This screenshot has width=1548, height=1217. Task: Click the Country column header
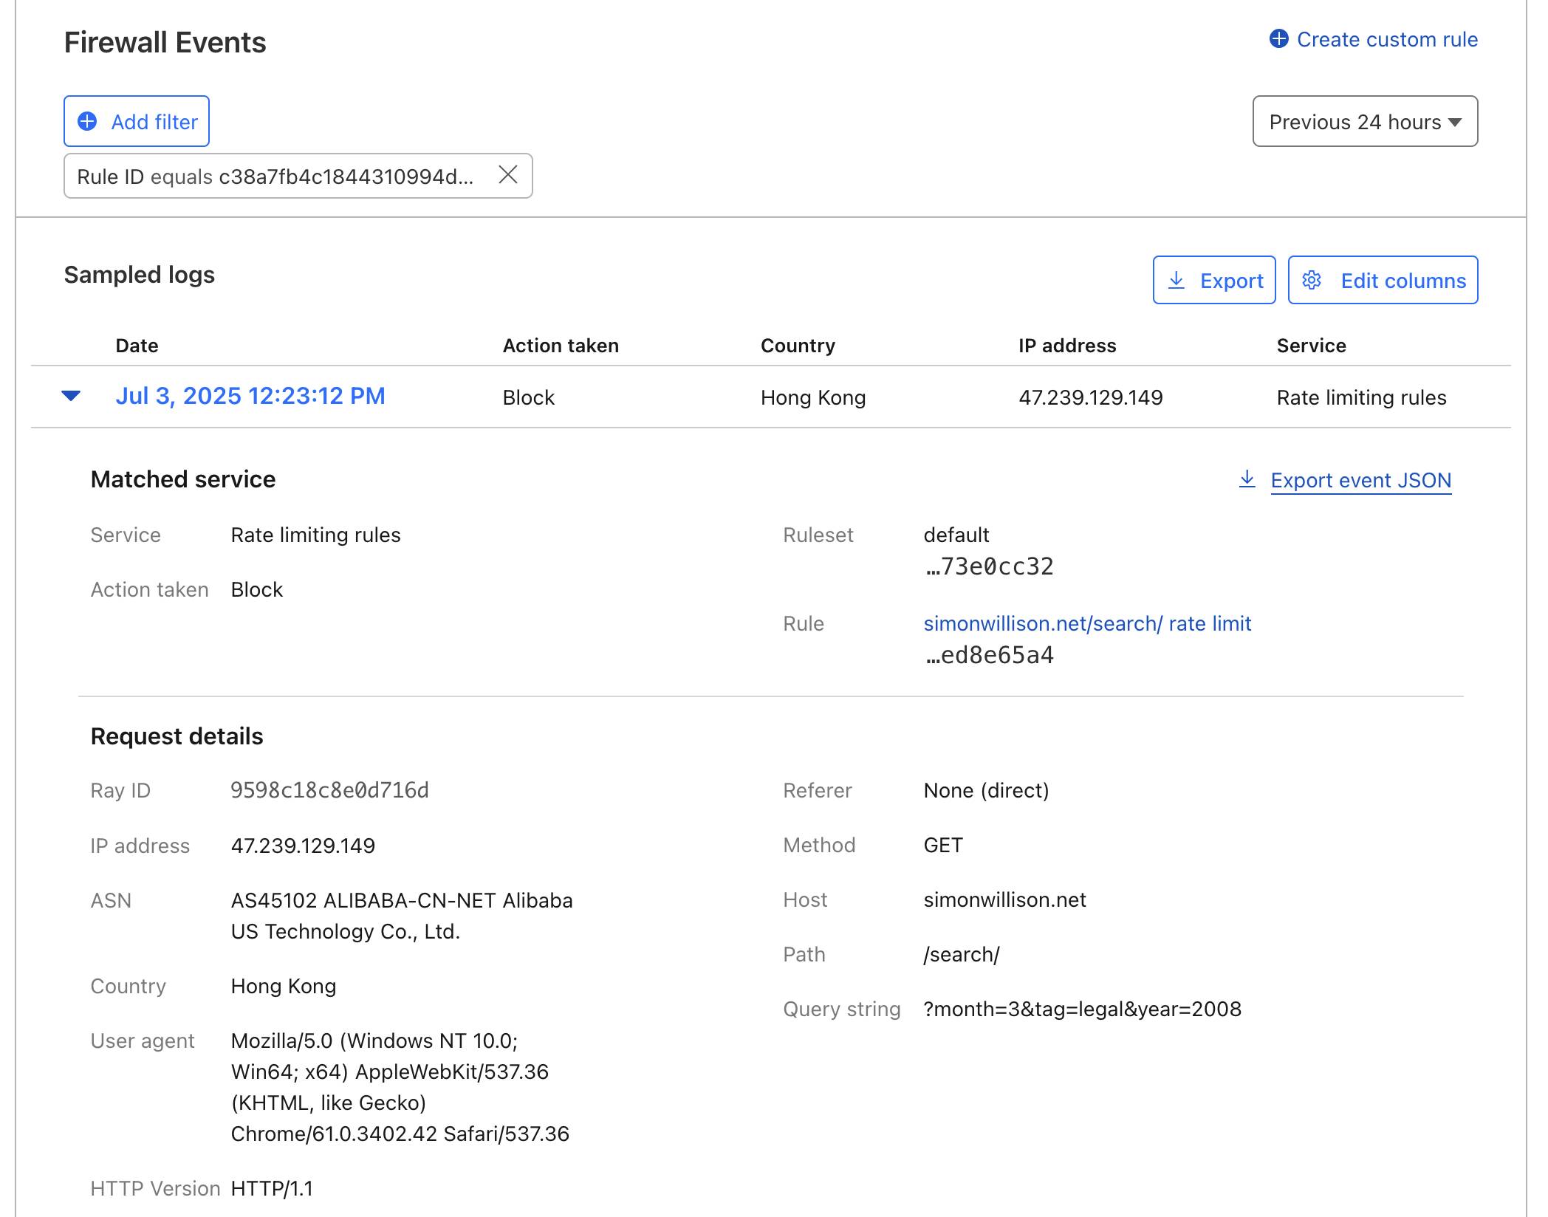[797, 346]
